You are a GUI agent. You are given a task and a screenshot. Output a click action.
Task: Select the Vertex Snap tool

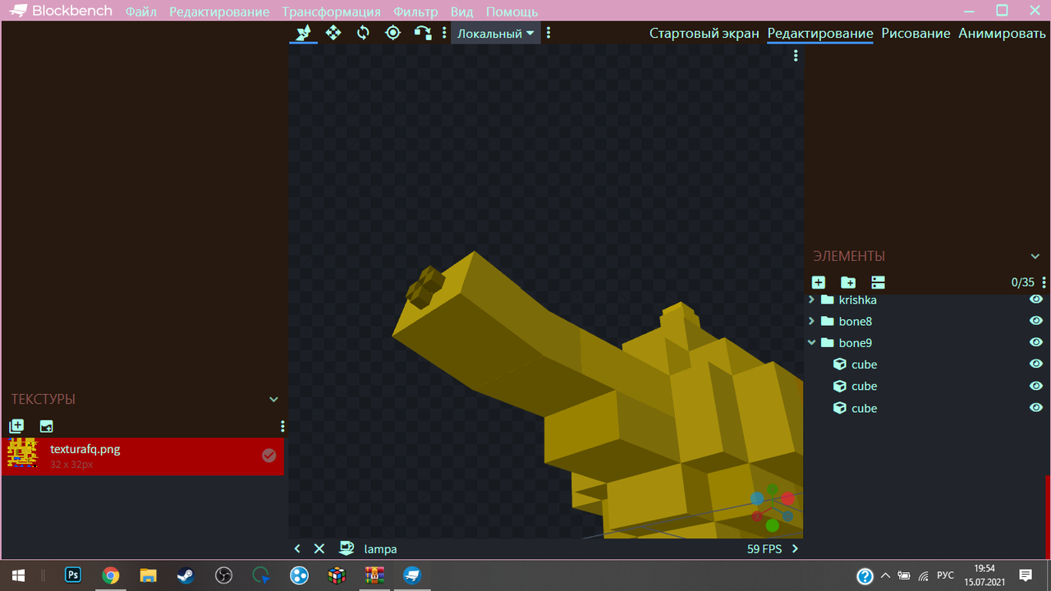coord(423,33)
